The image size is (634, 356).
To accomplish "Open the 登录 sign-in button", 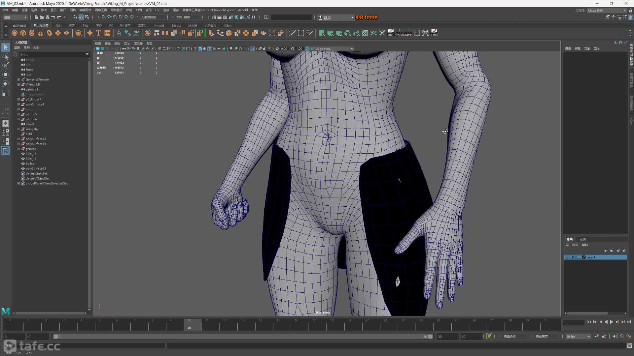I will click(x=335, y=17).
